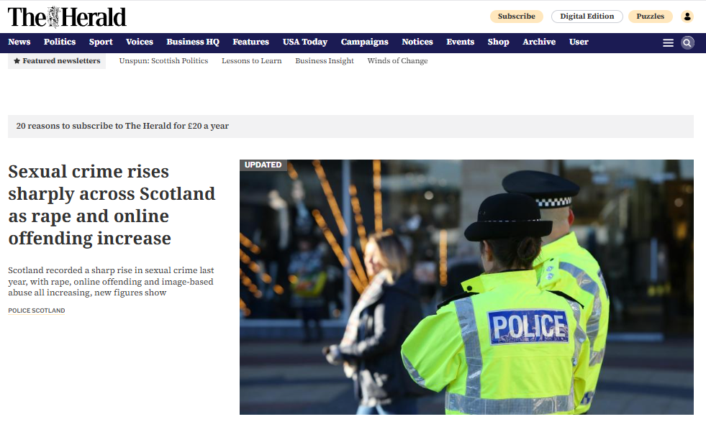Open the police officers article image
706x432 pixels.
466,287
